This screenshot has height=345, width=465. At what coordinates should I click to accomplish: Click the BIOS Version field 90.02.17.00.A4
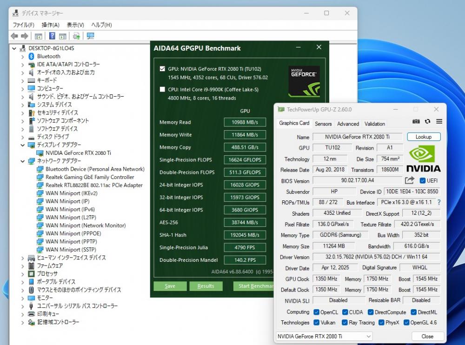[x=357, y=180]
